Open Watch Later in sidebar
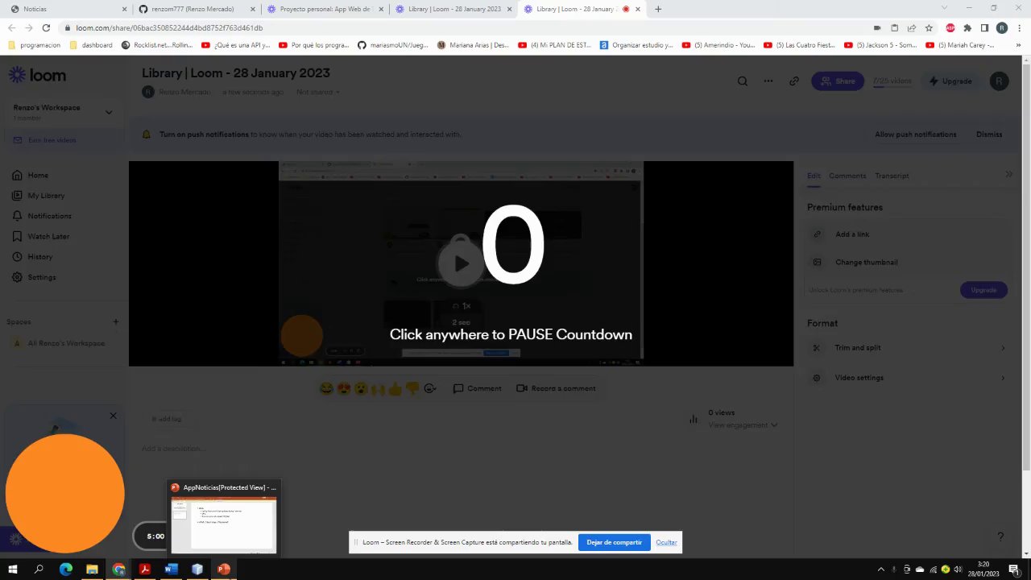This screenshot has height=580, width=1031. [x=41, y=236]
